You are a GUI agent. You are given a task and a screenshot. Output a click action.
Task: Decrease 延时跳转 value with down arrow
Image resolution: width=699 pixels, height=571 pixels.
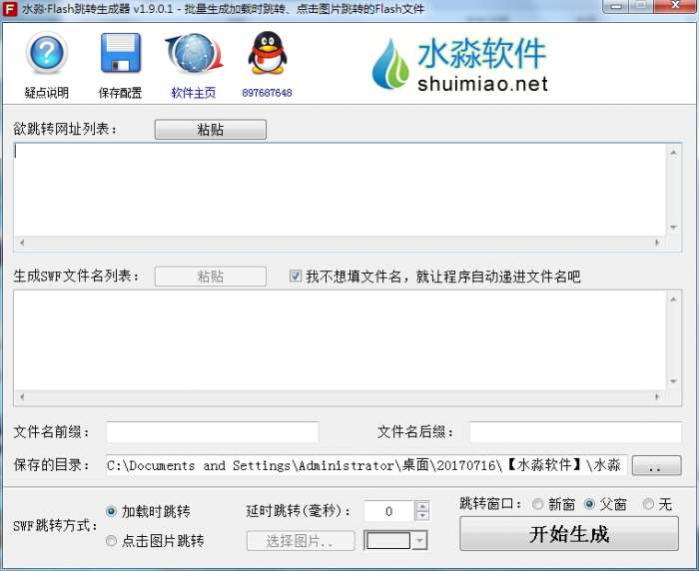pos(422,516)
